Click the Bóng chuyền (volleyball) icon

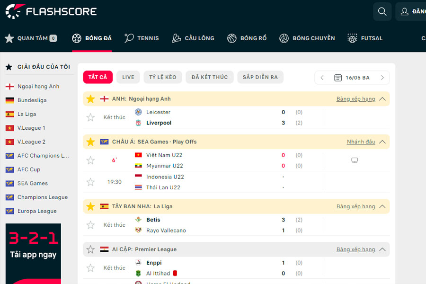pos(284,38)
